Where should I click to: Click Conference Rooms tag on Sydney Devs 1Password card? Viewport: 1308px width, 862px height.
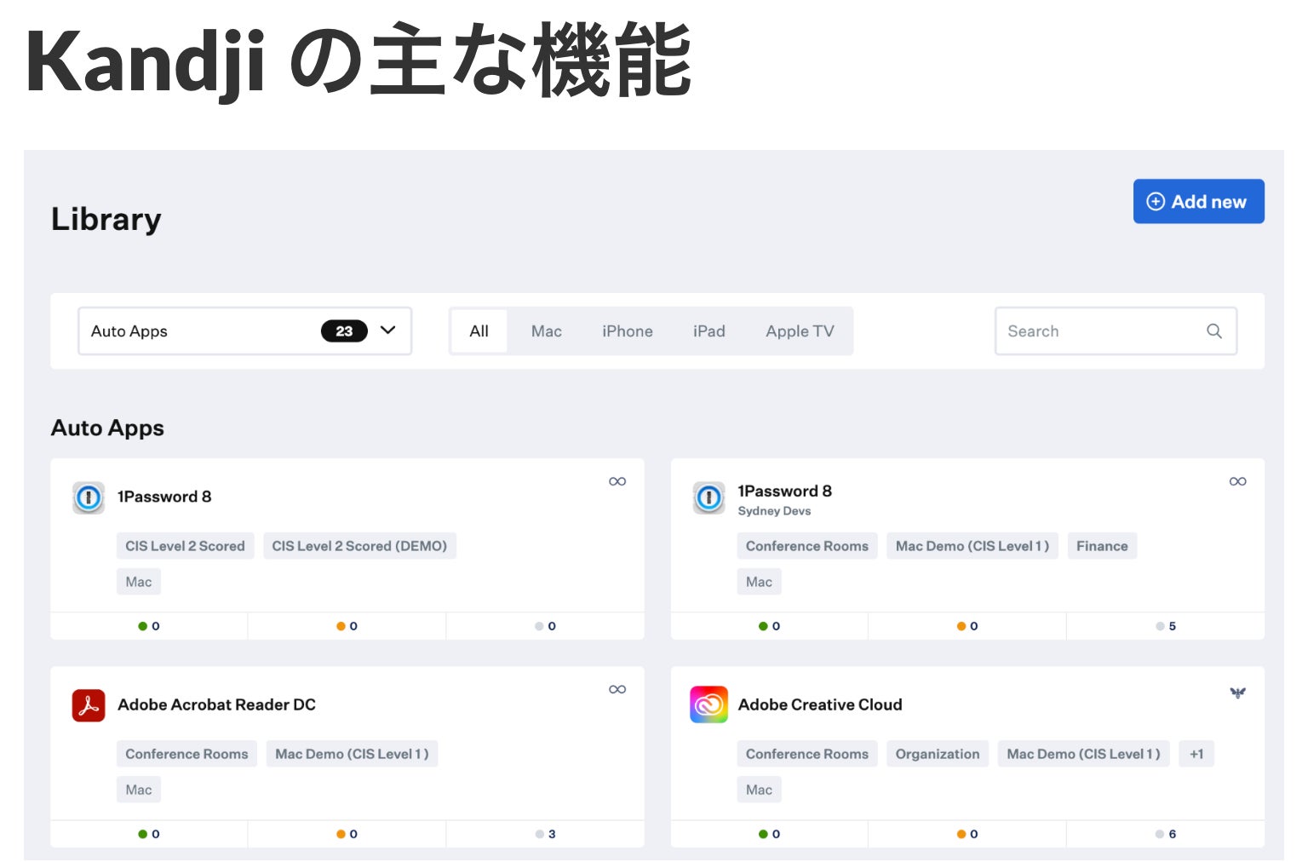[x=807, y=546]
